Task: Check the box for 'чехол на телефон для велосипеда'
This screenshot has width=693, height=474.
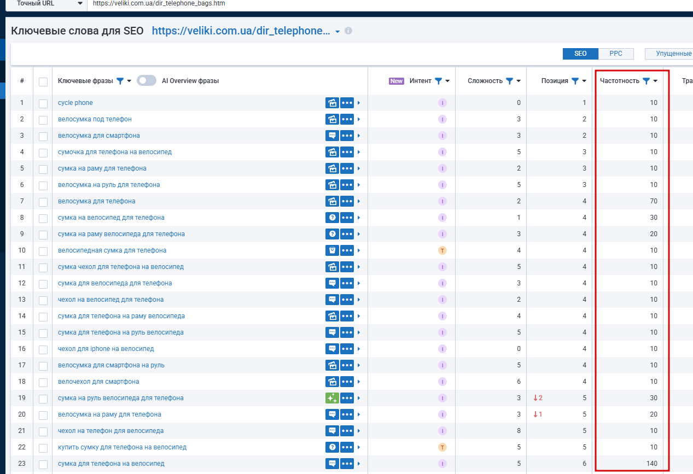Action: tap(43, 431)
